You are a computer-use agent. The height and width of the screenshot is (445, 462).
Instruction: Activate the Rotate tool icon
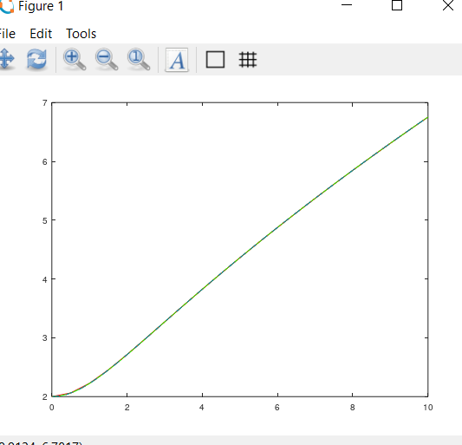pyautogui.click(x=36, y=59)
